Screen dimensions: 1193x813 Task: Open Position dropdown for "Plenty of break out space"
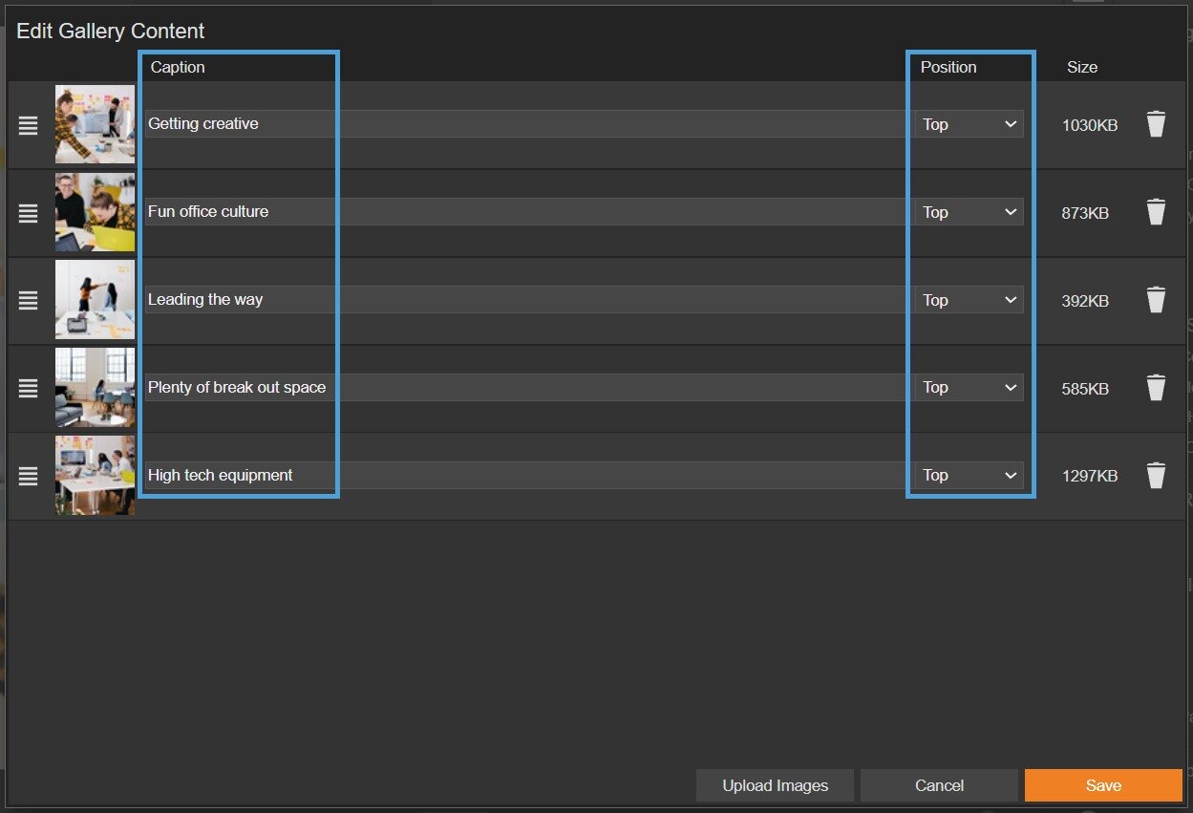(x=969, y=388)
